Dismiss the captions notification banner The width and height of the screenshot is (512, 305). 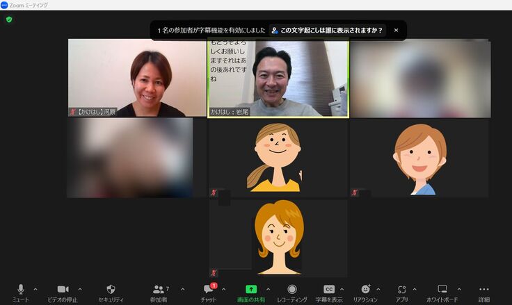coord(396,31)
